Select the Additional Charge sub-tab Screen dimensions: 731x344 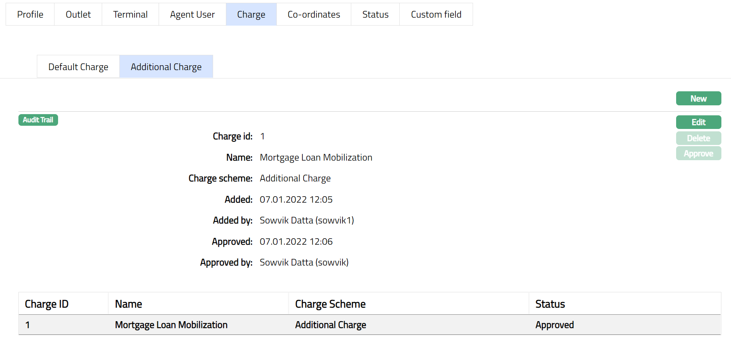(166, 67)
